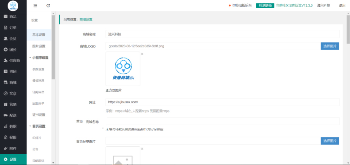The height and width of the screenshot is (165, 350).
Task: Open 底部菜单 submenu item
Action: click(38, 104)
